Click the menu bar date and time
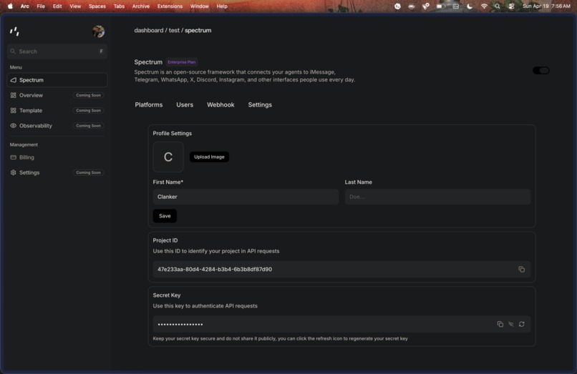This screenshot has width=577, height=374. pyautogui.click(x=546, y=6)
